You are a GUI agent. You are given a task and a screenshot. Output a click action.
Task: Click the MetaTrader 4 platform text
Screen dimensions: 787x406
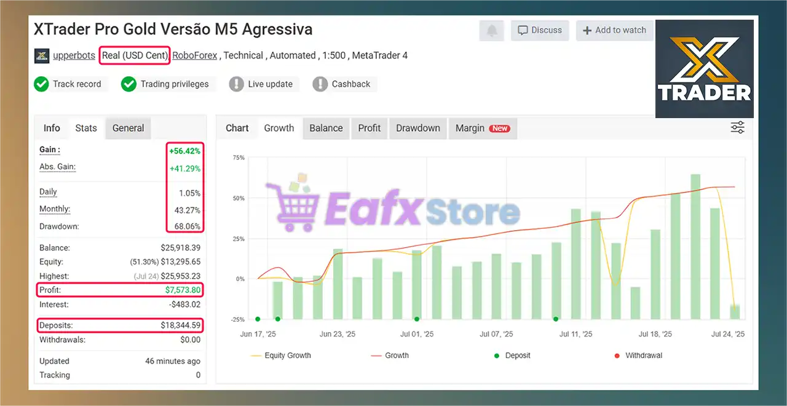381,55
